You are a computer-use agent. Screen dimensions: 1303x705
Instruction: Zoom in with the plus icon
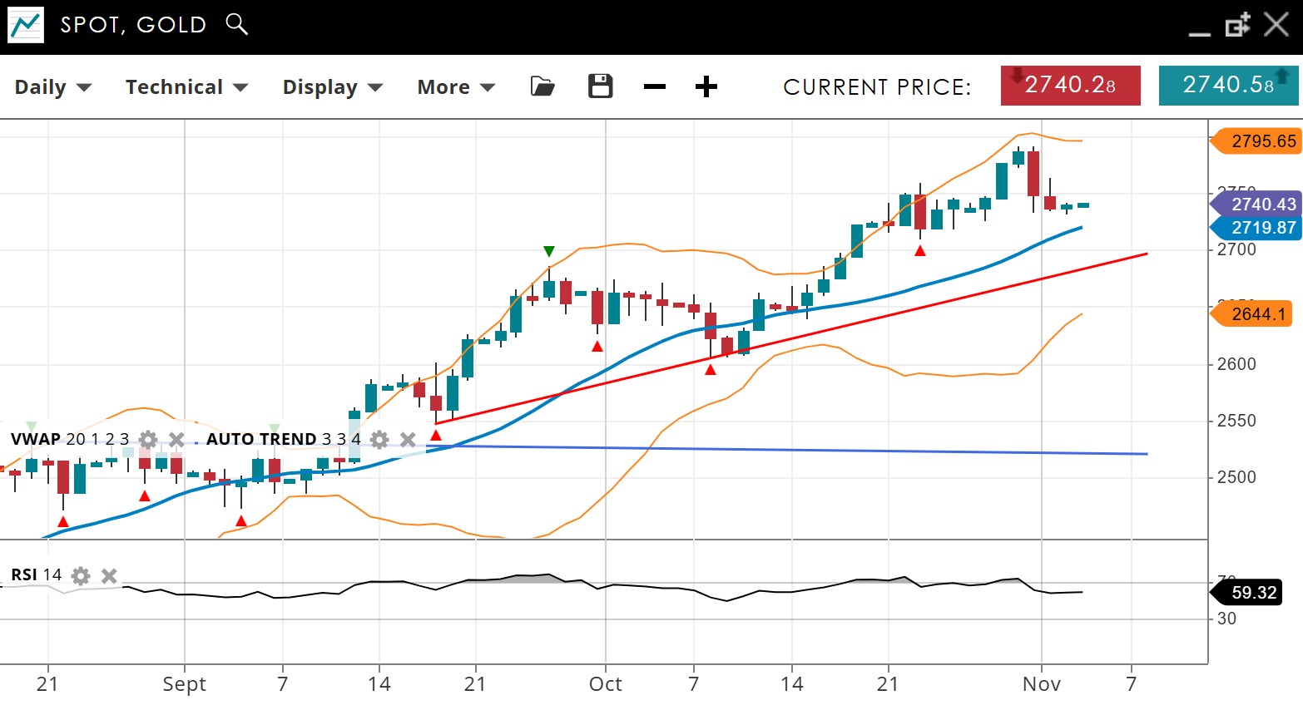(x=706, y=86)
